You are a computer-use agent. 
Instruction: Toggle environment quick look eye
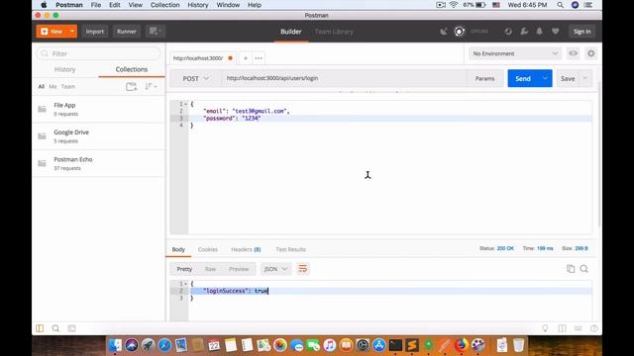tap(573, 53)
